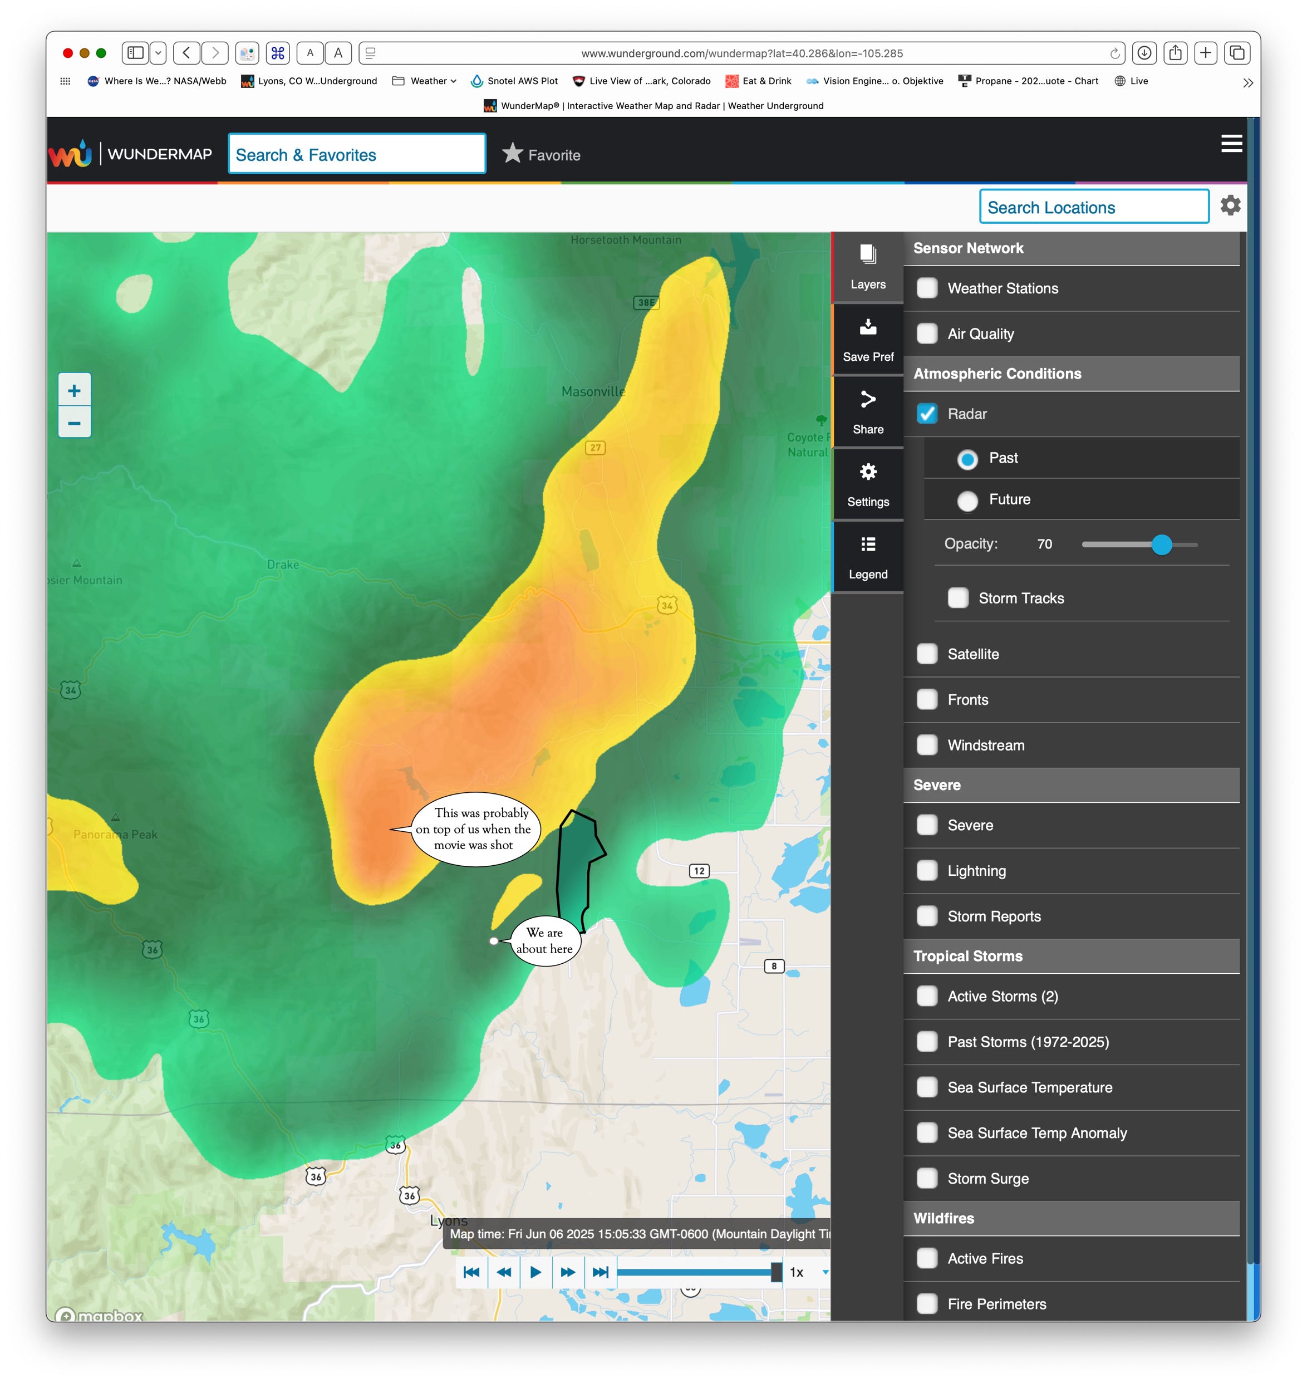Open the Lyons, CO Underground bookmark
The height and width of the screenshot is (1383, 1307).
(x=309, y=81)
